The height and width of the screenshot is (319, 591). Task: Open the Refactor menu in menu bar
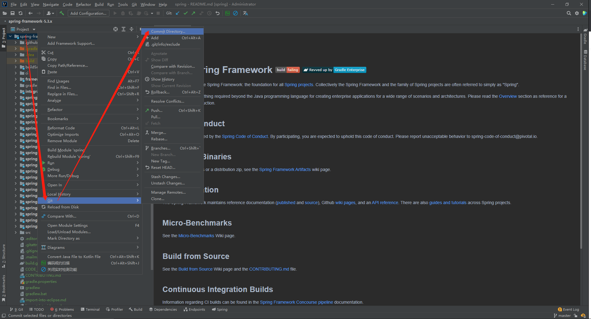coord(83,4)
